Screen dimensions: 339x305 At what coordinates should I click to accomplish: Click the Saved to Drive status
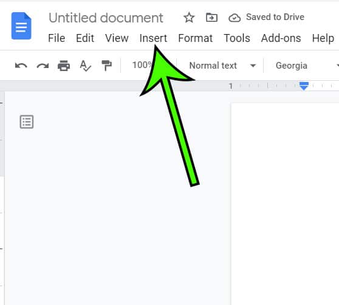pos(275,17)
